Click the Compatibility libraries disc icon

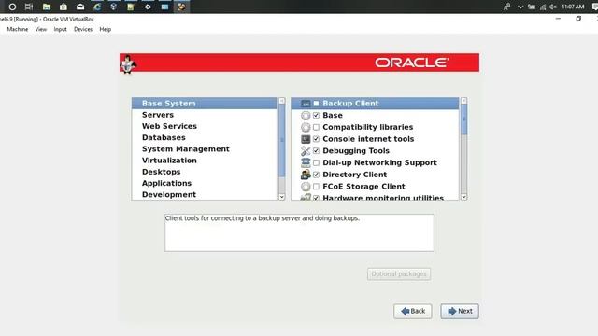pyautogui.click(x=306, y=127)
